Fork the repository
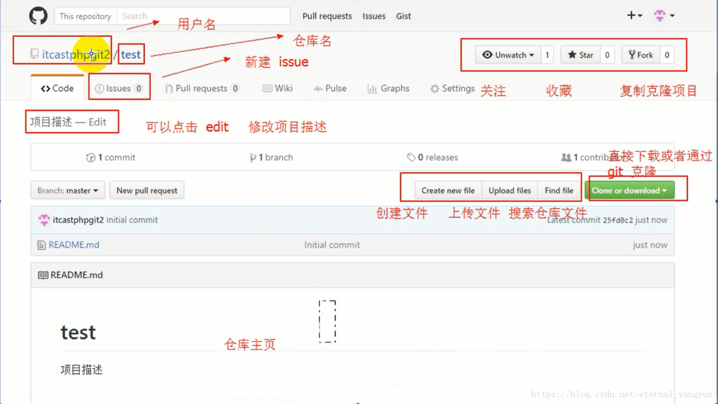This screenshot has height=404, width=718. tap(641, 55)
